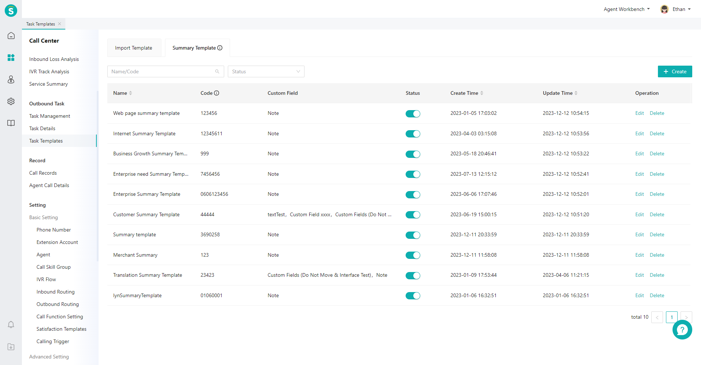Go to next page arrow
Image resolution: width=701 pixels, height=365 pixels.
pyautogui.click(x=686, y=317)
